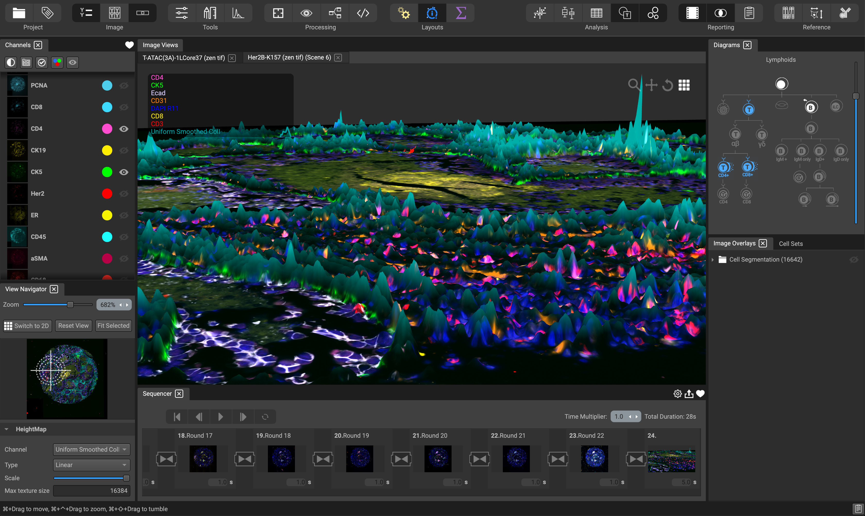Select the CD4+ T cell node in Lymphoids
865x516 pixels.
[723, 168]
